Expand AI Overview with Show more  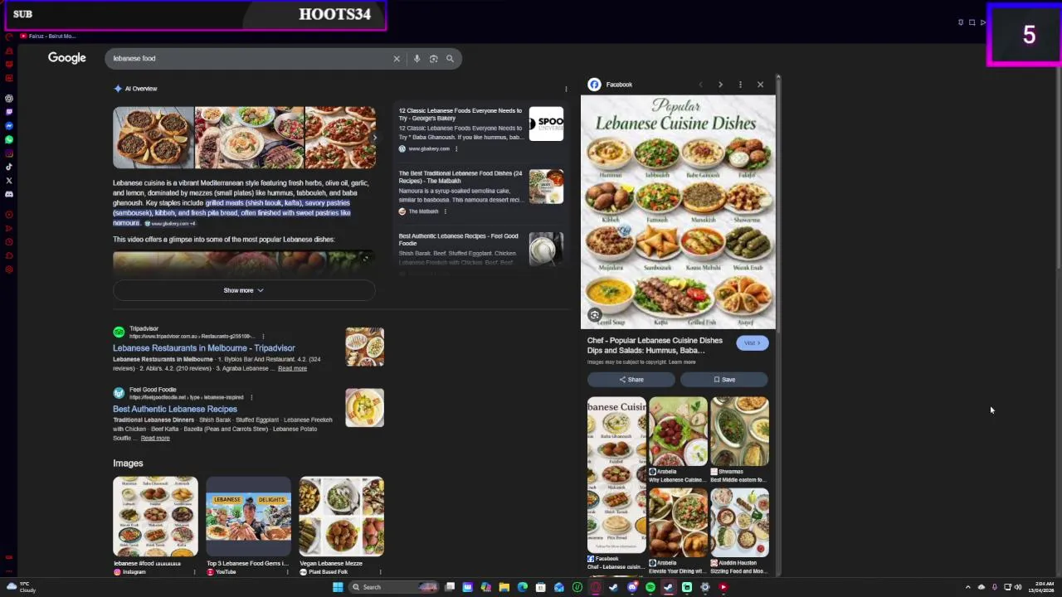(244, 290)
